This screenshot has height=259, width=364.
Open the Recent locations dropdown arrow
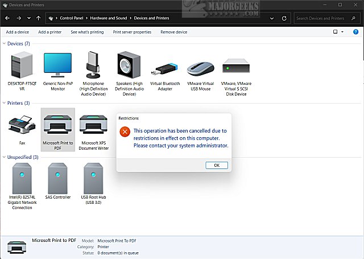[x=29, y=18]
